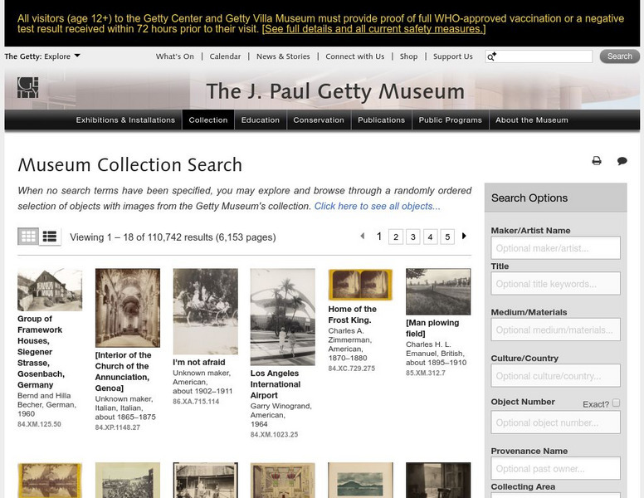Viewport: 644px width, 498px height.
Task: Go to previous results page arrow
Action: (x=362, y=236)
